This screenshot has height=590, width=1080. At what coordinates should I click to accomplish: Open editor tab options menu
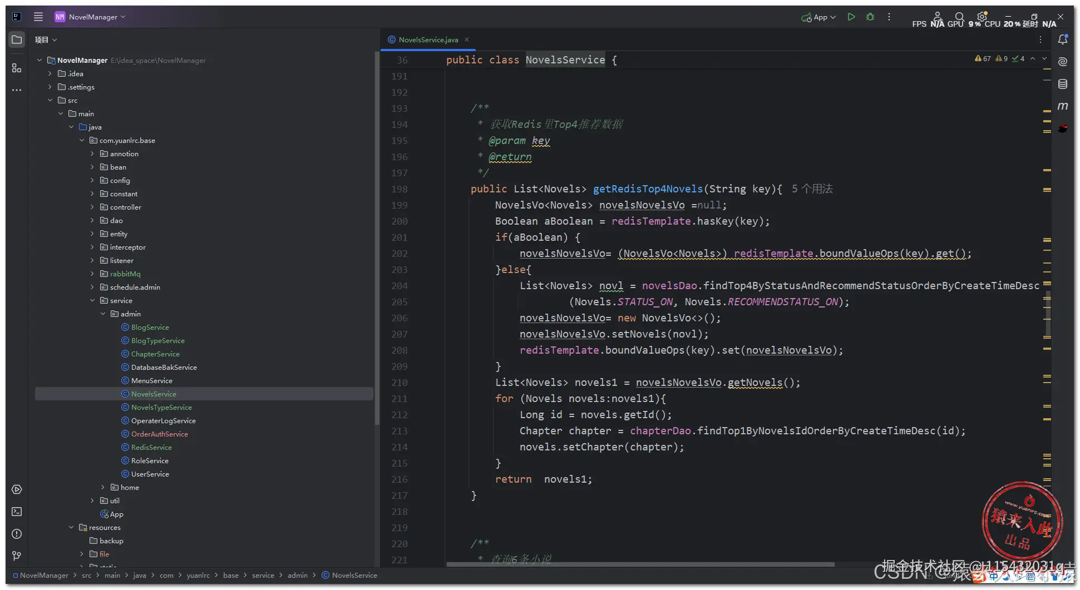click(x=1040, y=39)
